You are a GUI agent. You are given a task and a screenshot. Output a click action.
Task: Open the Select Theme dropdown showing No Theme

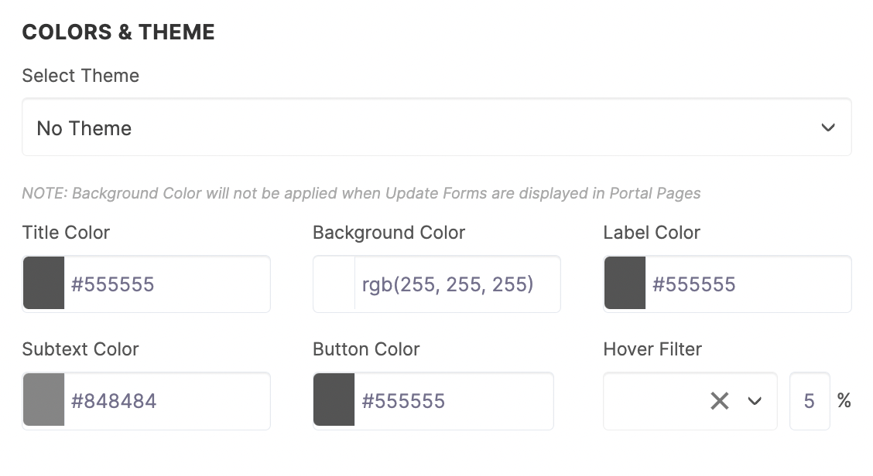pos(418,127)
